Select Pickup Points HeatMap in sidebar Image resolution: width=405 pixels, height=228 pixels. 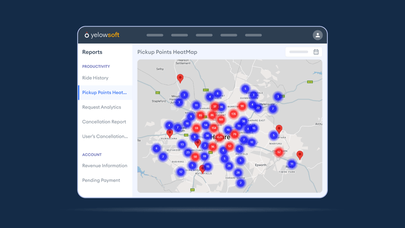(x=104, y=93)
